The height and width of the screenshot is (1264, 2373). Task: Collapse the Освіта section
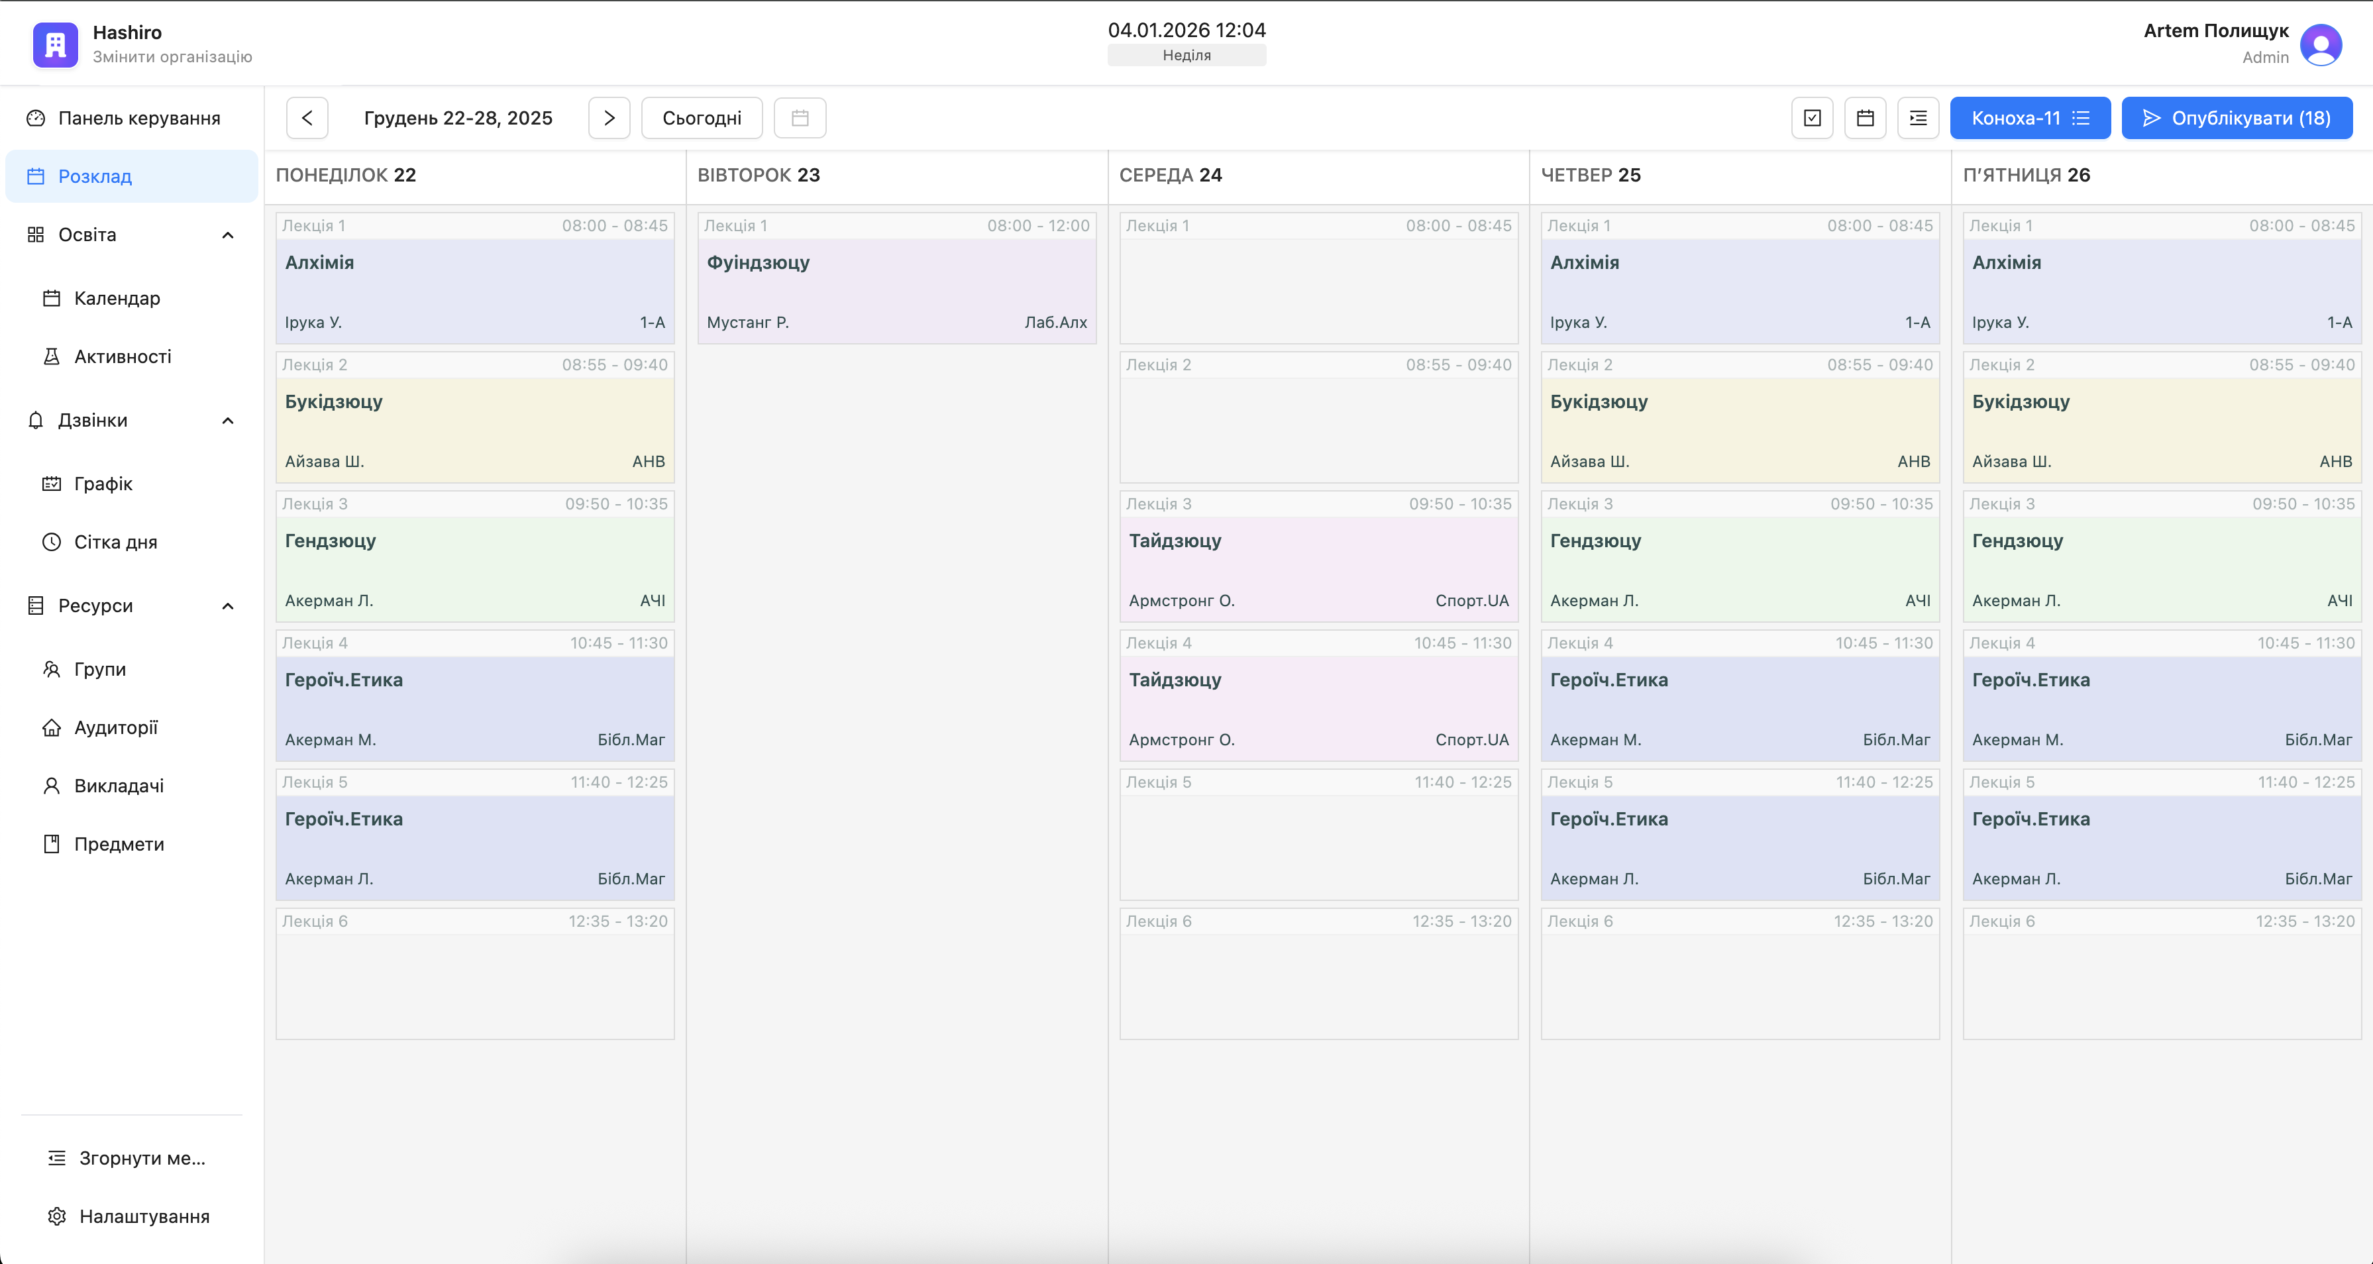click(227, 235)
